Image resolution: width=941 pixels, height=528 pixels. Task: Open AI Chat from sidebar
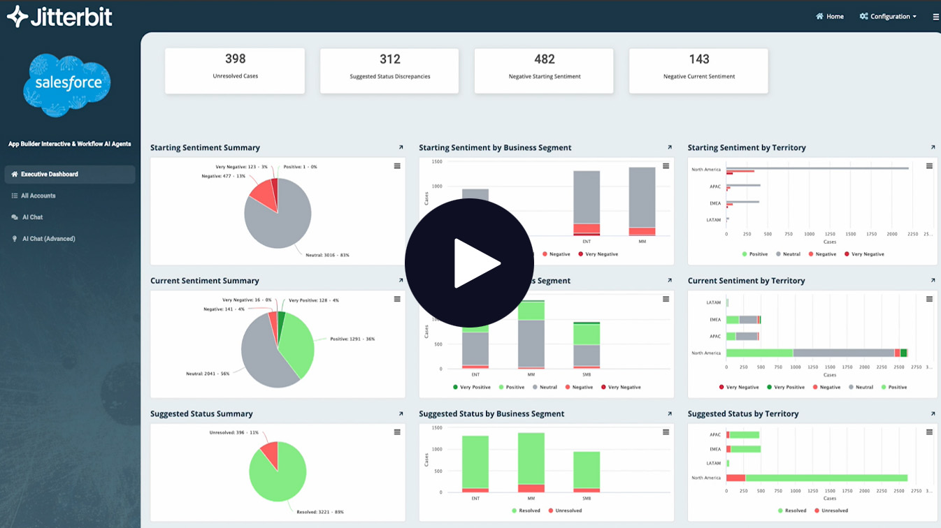point(32,217)
